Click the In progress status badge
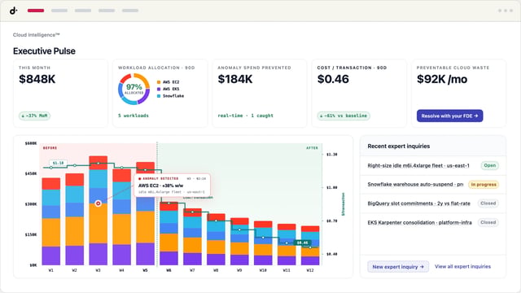This screenshot has height=293, width=521. pos(484,185)
